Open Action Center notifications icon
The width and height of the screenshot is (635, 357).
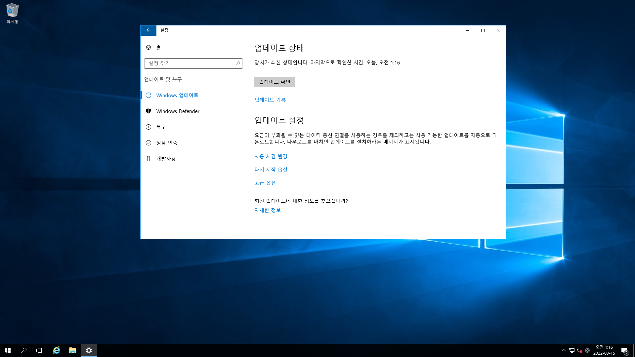[x=624, y=350]
